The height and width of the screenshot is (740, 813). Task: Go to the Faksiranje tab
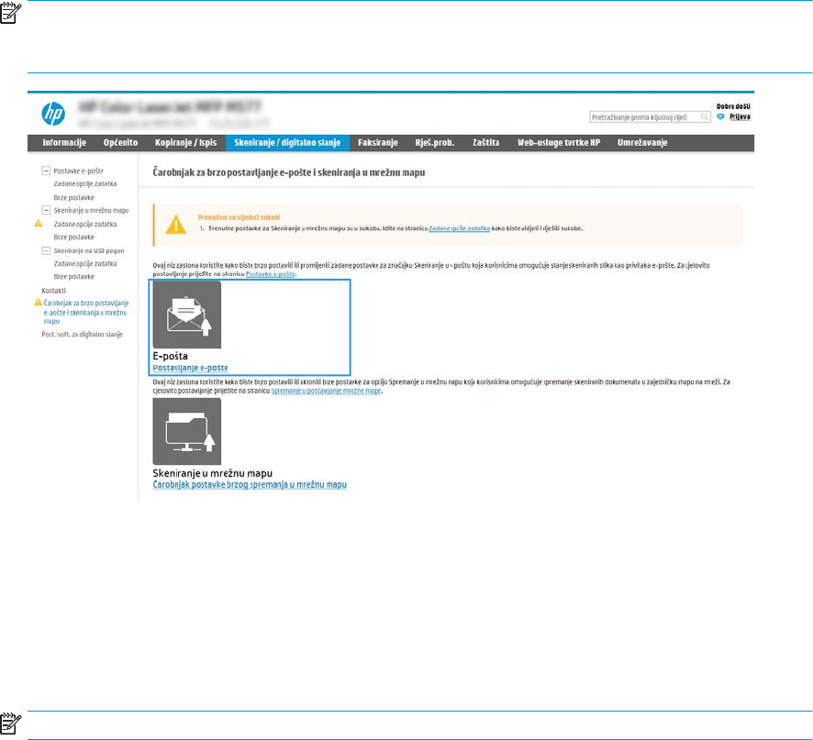pos(377,142)
